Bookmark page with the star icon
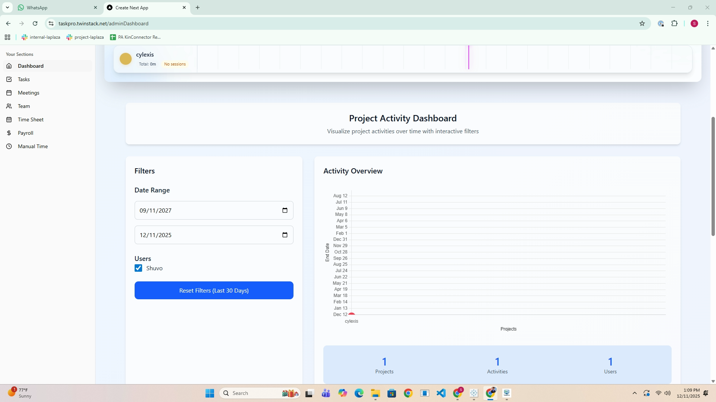The width and height of the screenshot is (716, 402). click(642, 23)
